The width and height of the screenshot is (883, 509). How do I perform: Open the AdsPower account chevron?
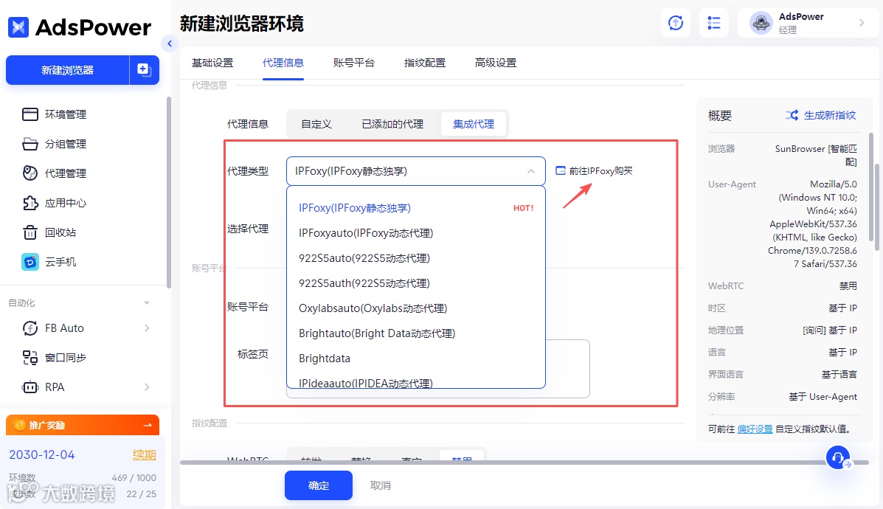tap(861, 23)
